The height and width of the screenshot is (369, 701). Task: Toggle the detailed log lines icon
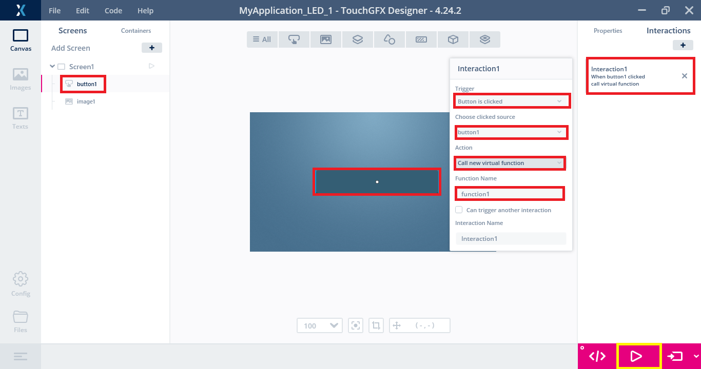[21, 356]
